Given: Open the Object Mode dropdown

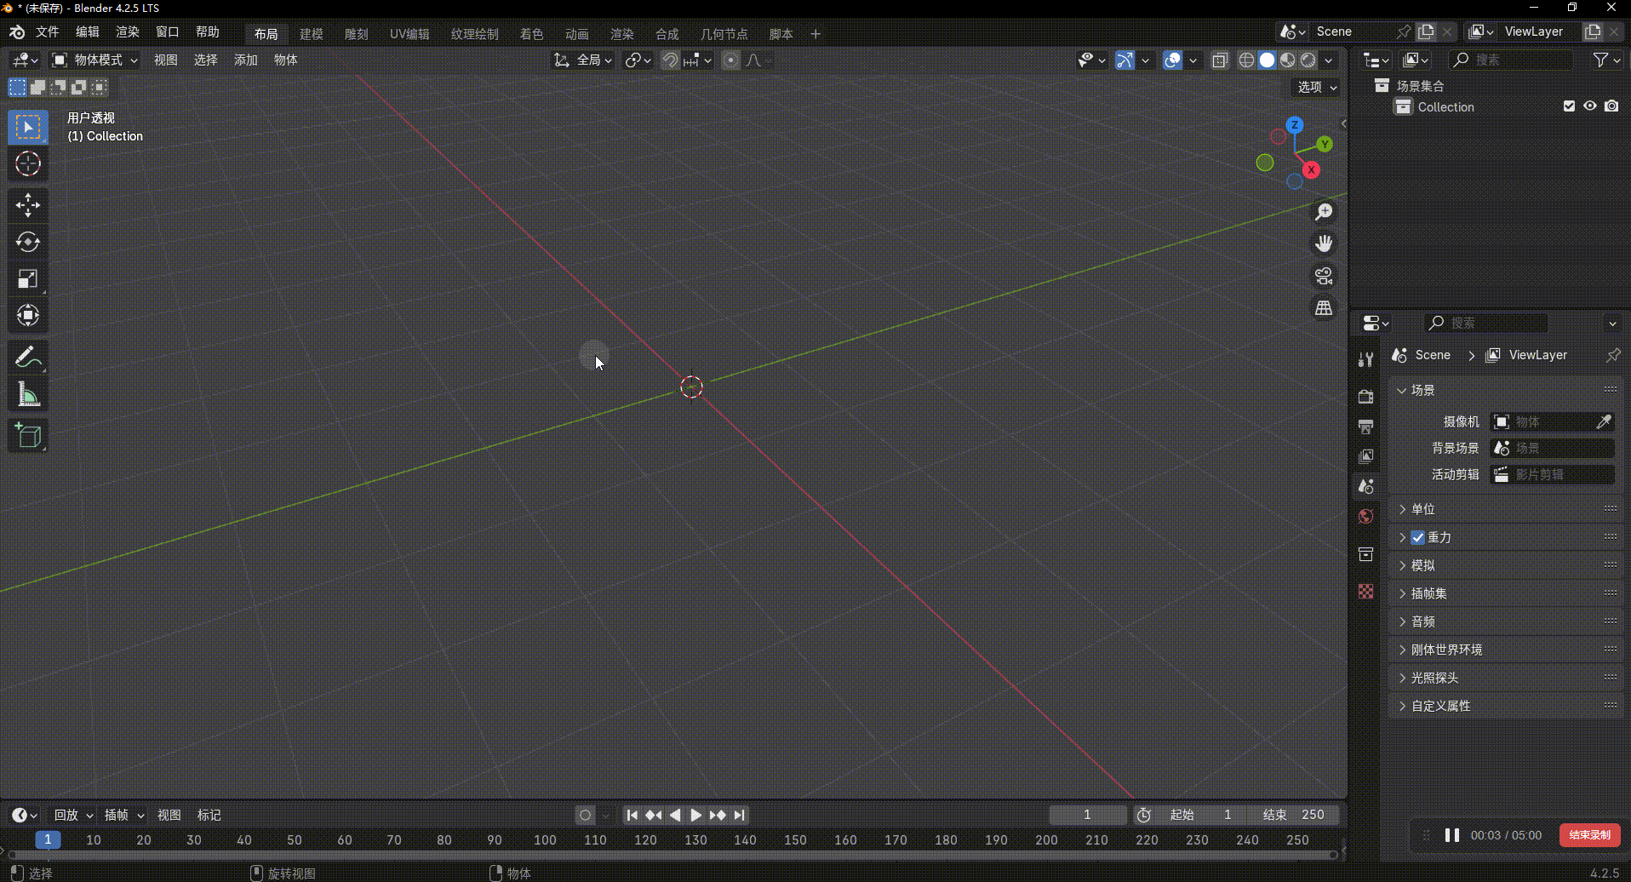Looking at the screenshot, I should [95, 60].
